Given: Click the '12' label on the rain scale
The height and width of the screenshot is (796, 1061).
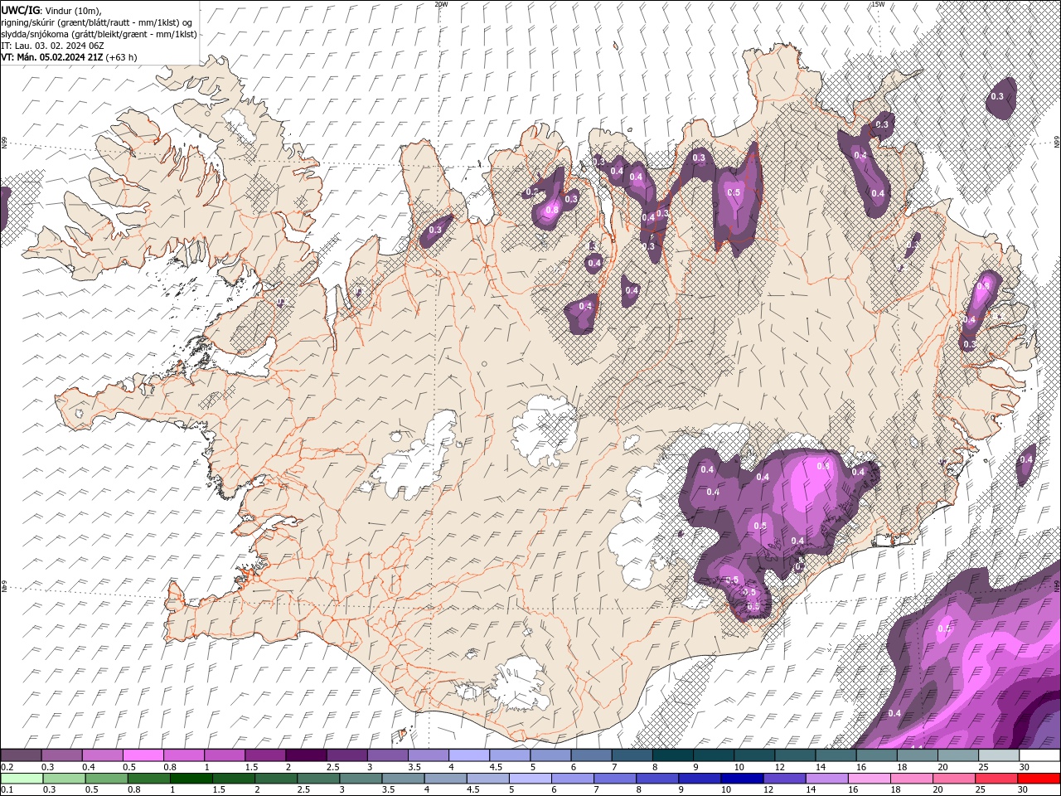Looking at the screenshot, I should [x=769, y=789].
